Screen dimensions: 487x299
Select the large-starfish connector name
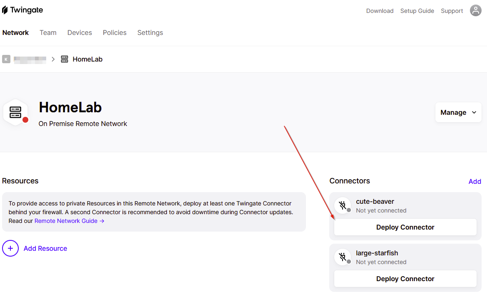pos(377,253)
